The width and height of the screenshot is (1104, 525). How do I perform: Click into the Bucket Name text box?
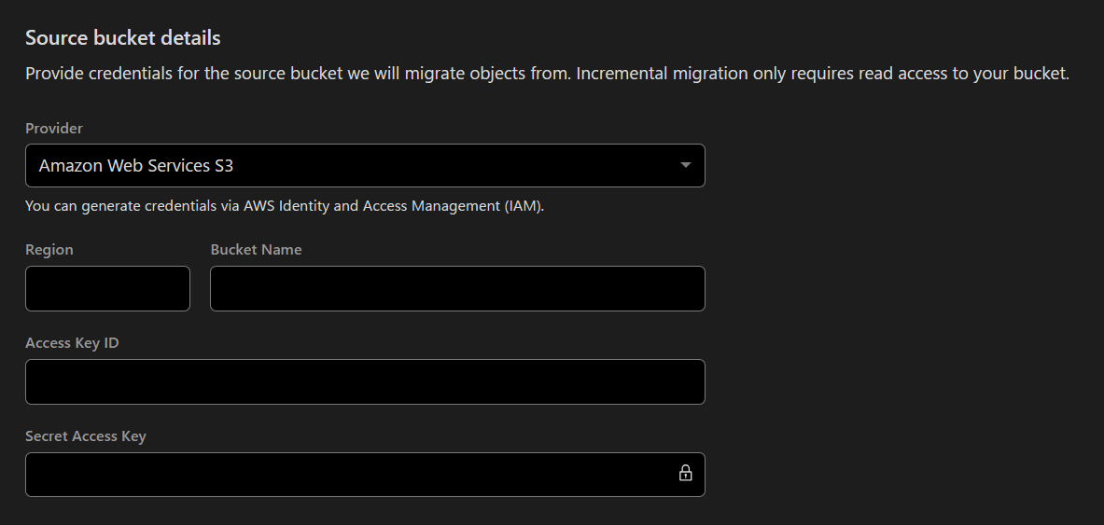(457, 288)
